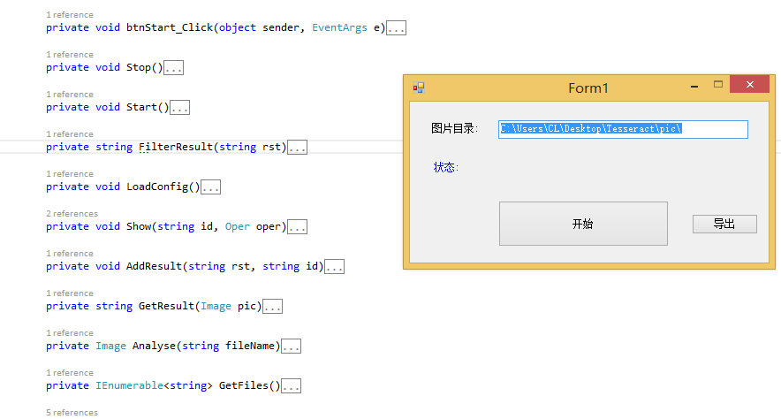
Task: Focus the 图片目录 path input field
Action: point(623,129)
